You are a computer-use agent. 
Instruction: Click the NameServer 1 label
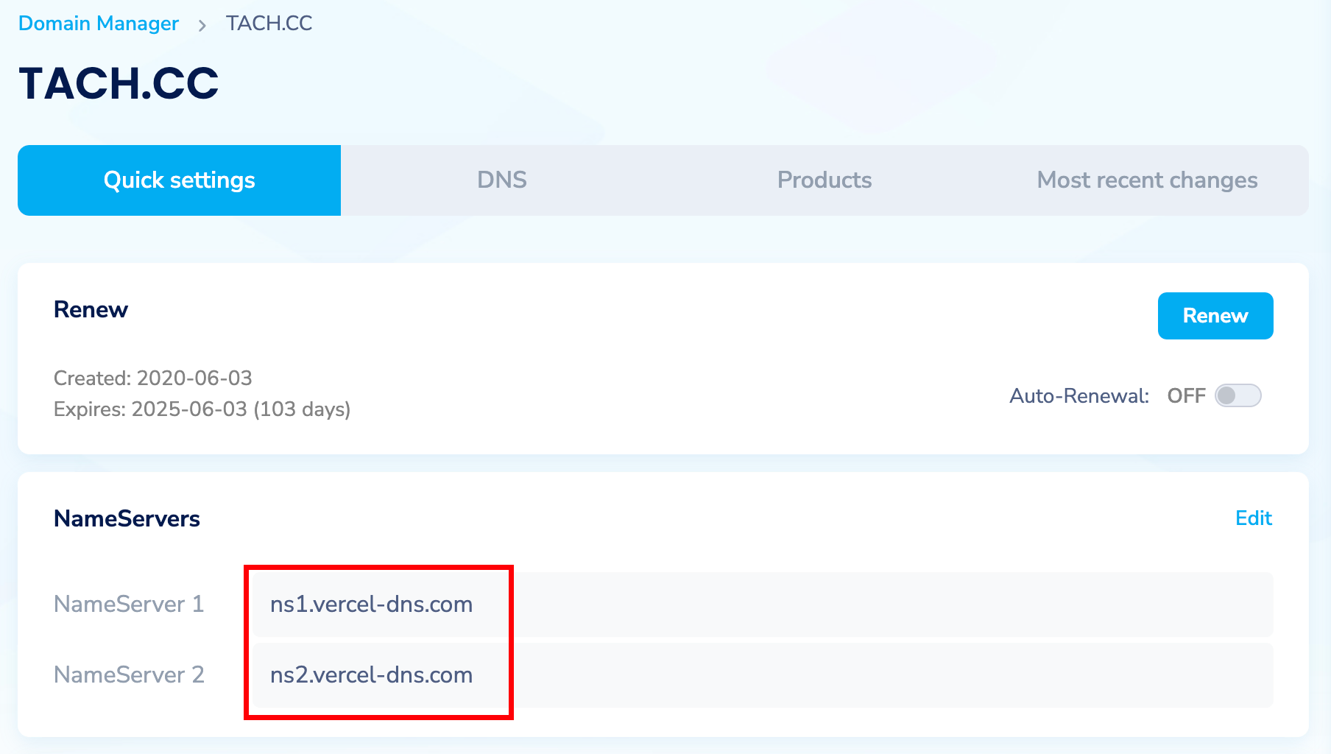129,605
